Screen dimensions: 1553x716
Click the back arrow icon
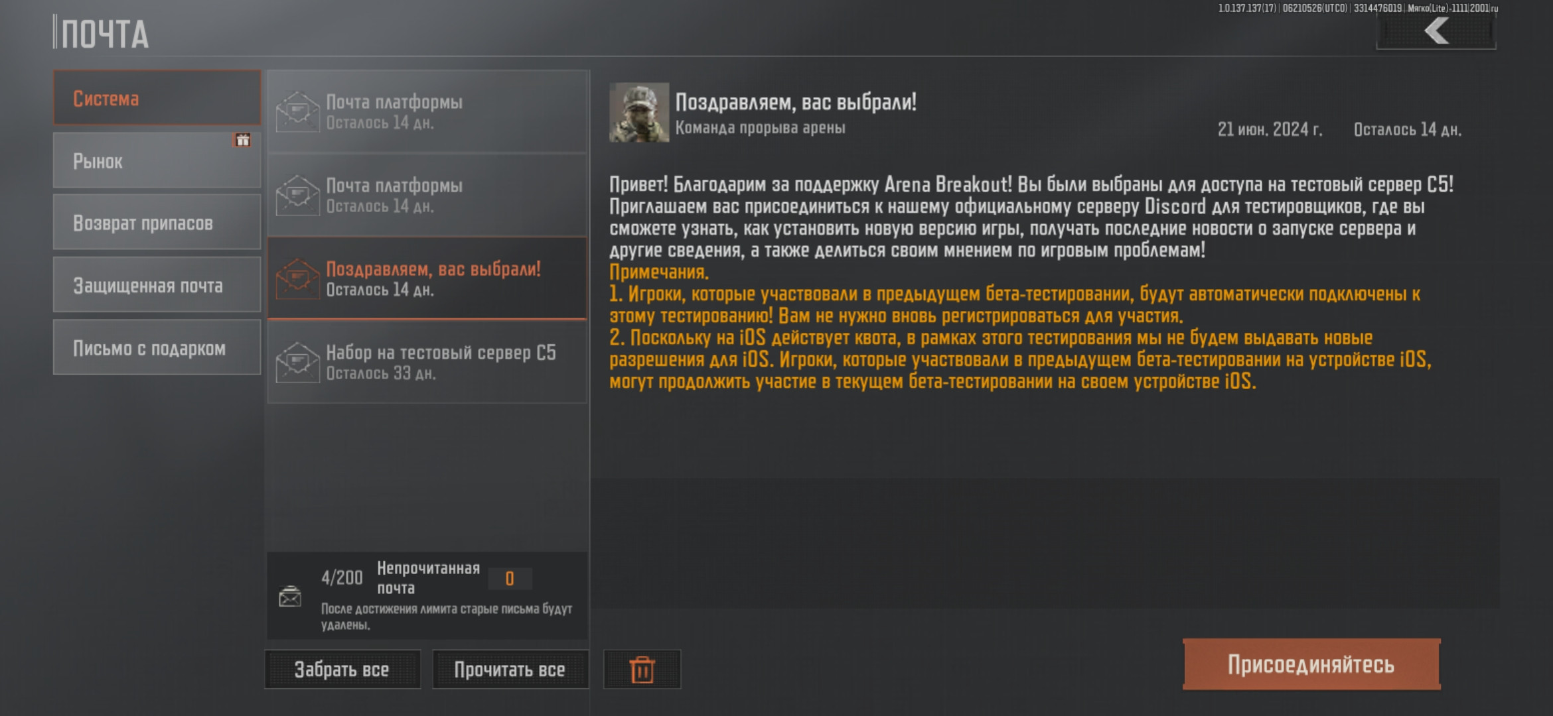point(1437,31)
